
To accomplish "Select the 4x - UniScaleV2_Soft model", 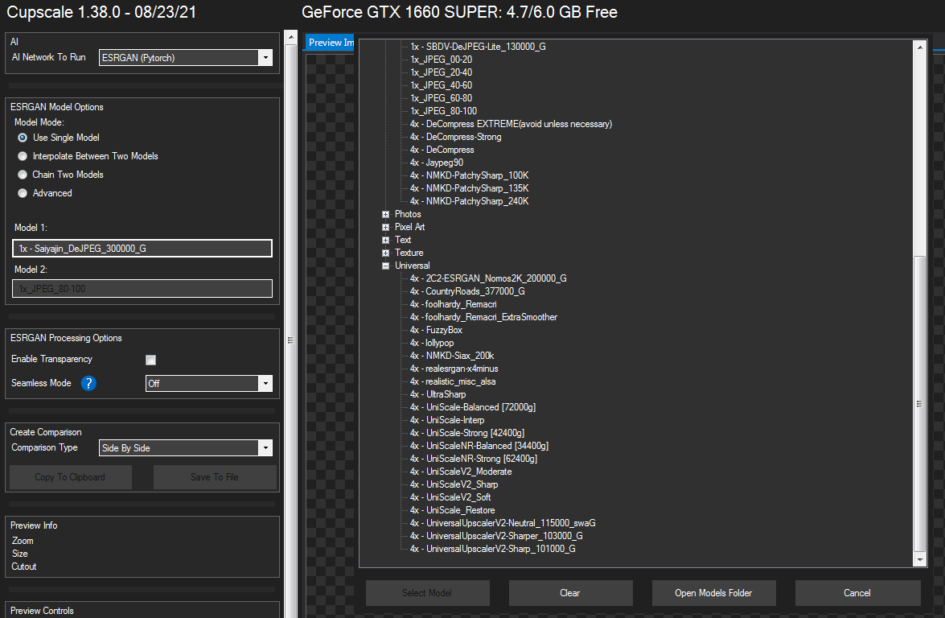I will click(451, 497).
